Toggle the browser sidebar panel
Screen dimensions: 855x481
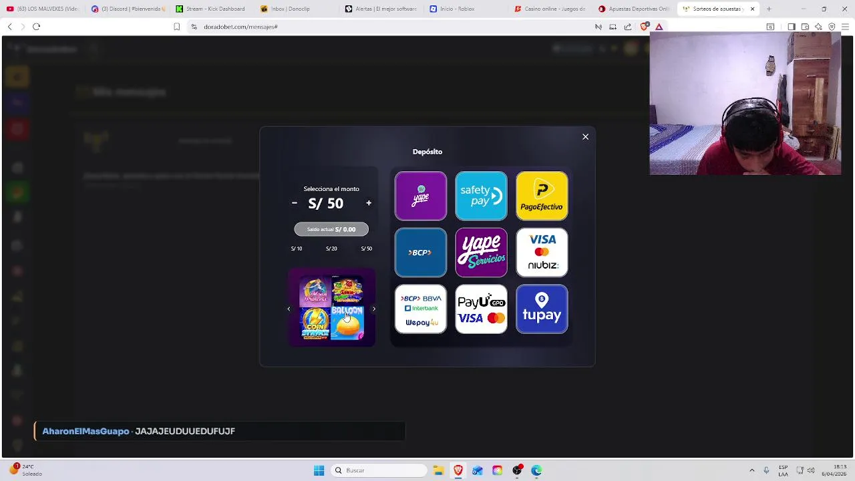(x=791, y=27)
